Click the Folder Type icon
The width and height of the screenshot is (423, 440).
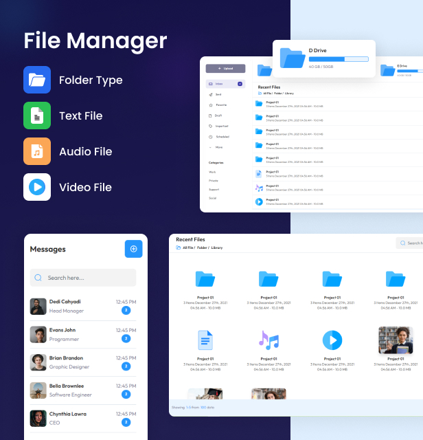37,80
